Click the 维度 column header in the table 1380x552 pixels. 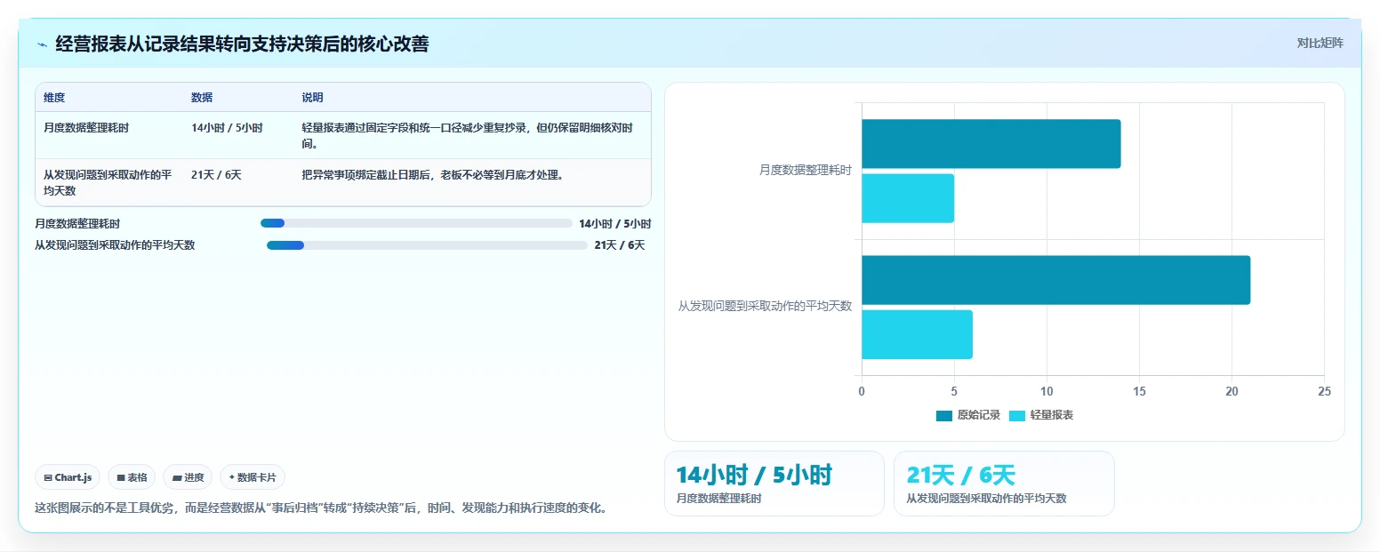54,98
